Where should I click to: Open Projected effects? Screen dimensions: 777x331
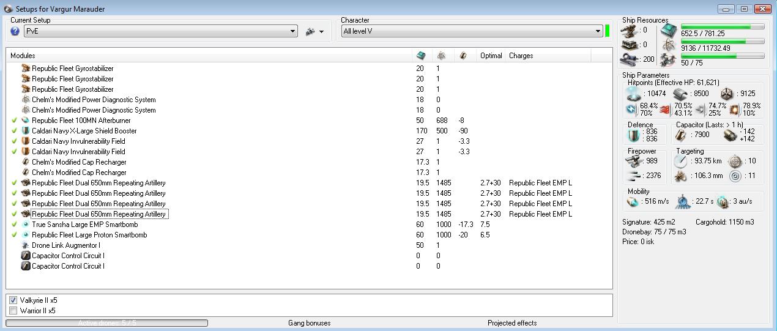tap(512, 323)
